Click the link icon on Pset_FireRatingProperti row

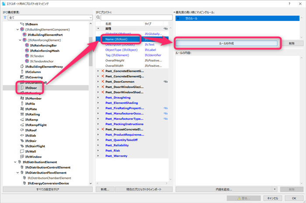(166, 108)
